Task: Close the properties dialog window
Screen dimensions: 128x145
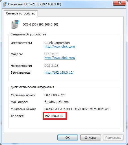Action: coord(119,3)
